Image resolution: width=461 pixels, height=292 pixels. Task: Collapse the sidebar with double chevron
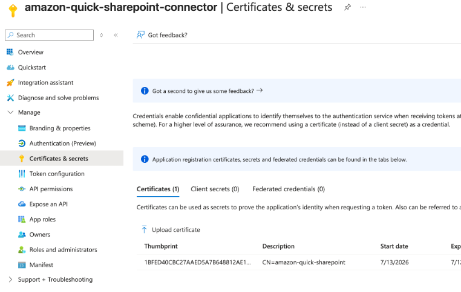click(x=116, y=35)
